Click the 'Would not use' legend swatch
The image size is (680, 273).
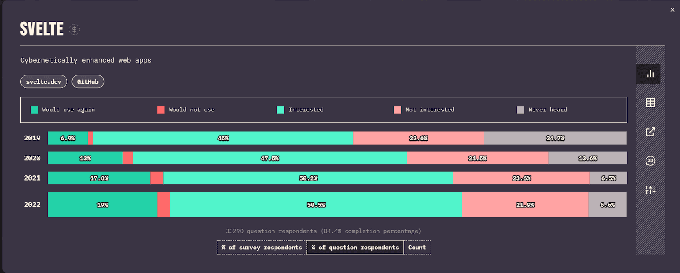click(161, 110)
